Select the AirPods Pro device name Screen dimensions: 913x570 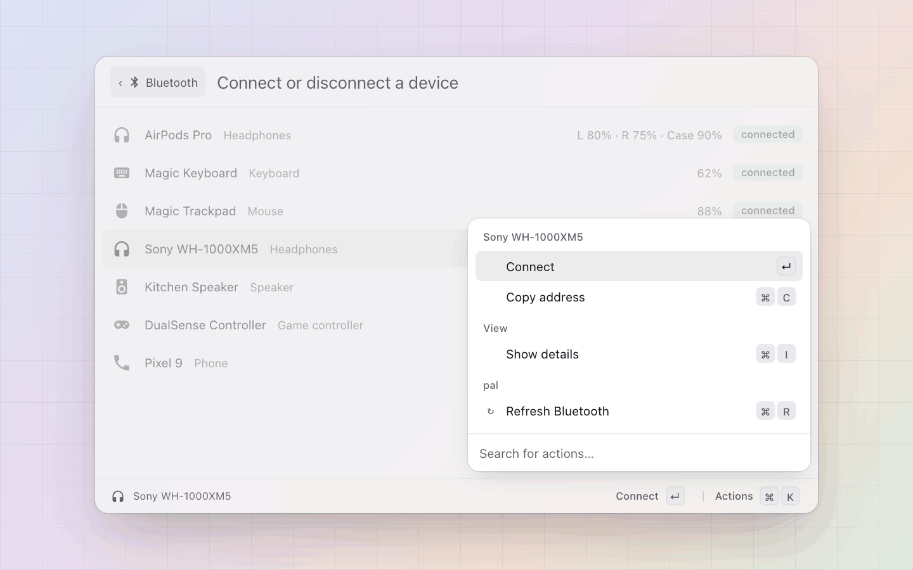click(x=178, y=135)
